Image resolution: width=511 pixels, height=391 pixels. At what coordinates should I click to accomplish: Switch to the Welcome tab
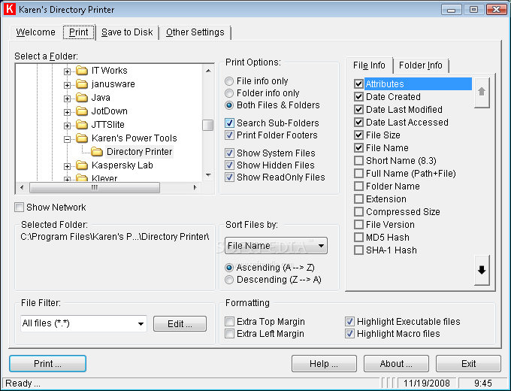(35, 32)
